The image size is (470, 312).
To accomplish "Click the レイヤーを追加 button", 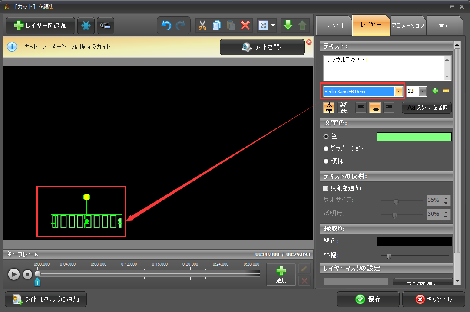I will click(x=40, y=26).
